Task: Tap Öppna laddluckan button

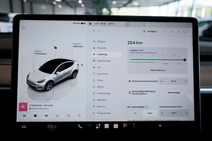Action: tap(158, 70)
